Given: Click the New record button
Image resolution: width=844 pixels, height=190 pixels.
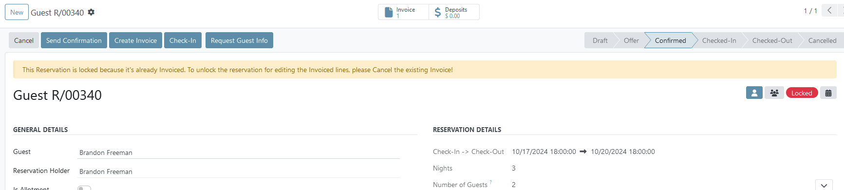Looking at the screenshot, I should pyautogui.click(x=17, y=12).
